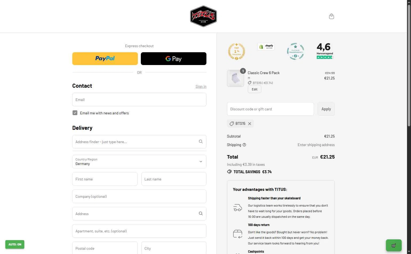Click the Classic Crew 6 Pack thumbnail
Viewport: 411px width, 254px height.
236,78
